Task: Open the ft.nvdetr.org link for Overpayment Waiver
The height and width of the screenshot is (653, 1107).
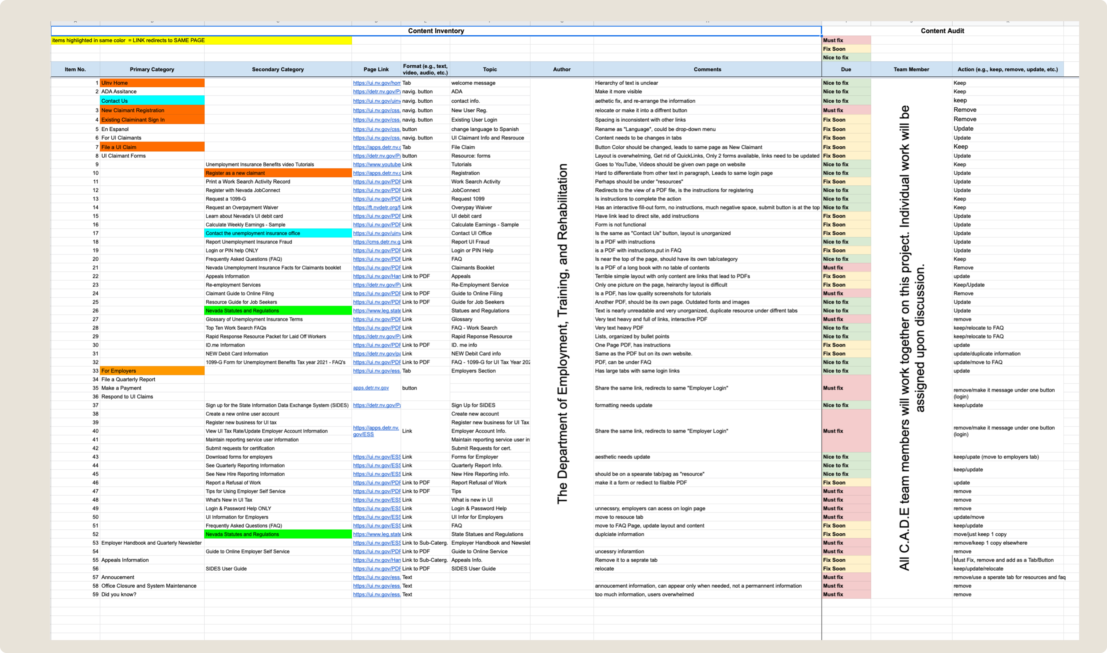Action: point(376,207)
